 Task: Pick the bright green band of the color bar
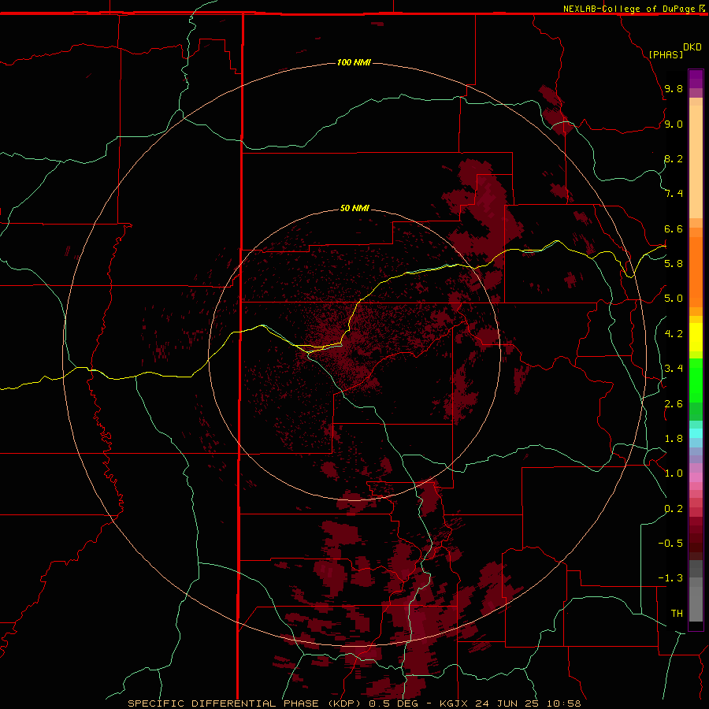coord(696,380)
